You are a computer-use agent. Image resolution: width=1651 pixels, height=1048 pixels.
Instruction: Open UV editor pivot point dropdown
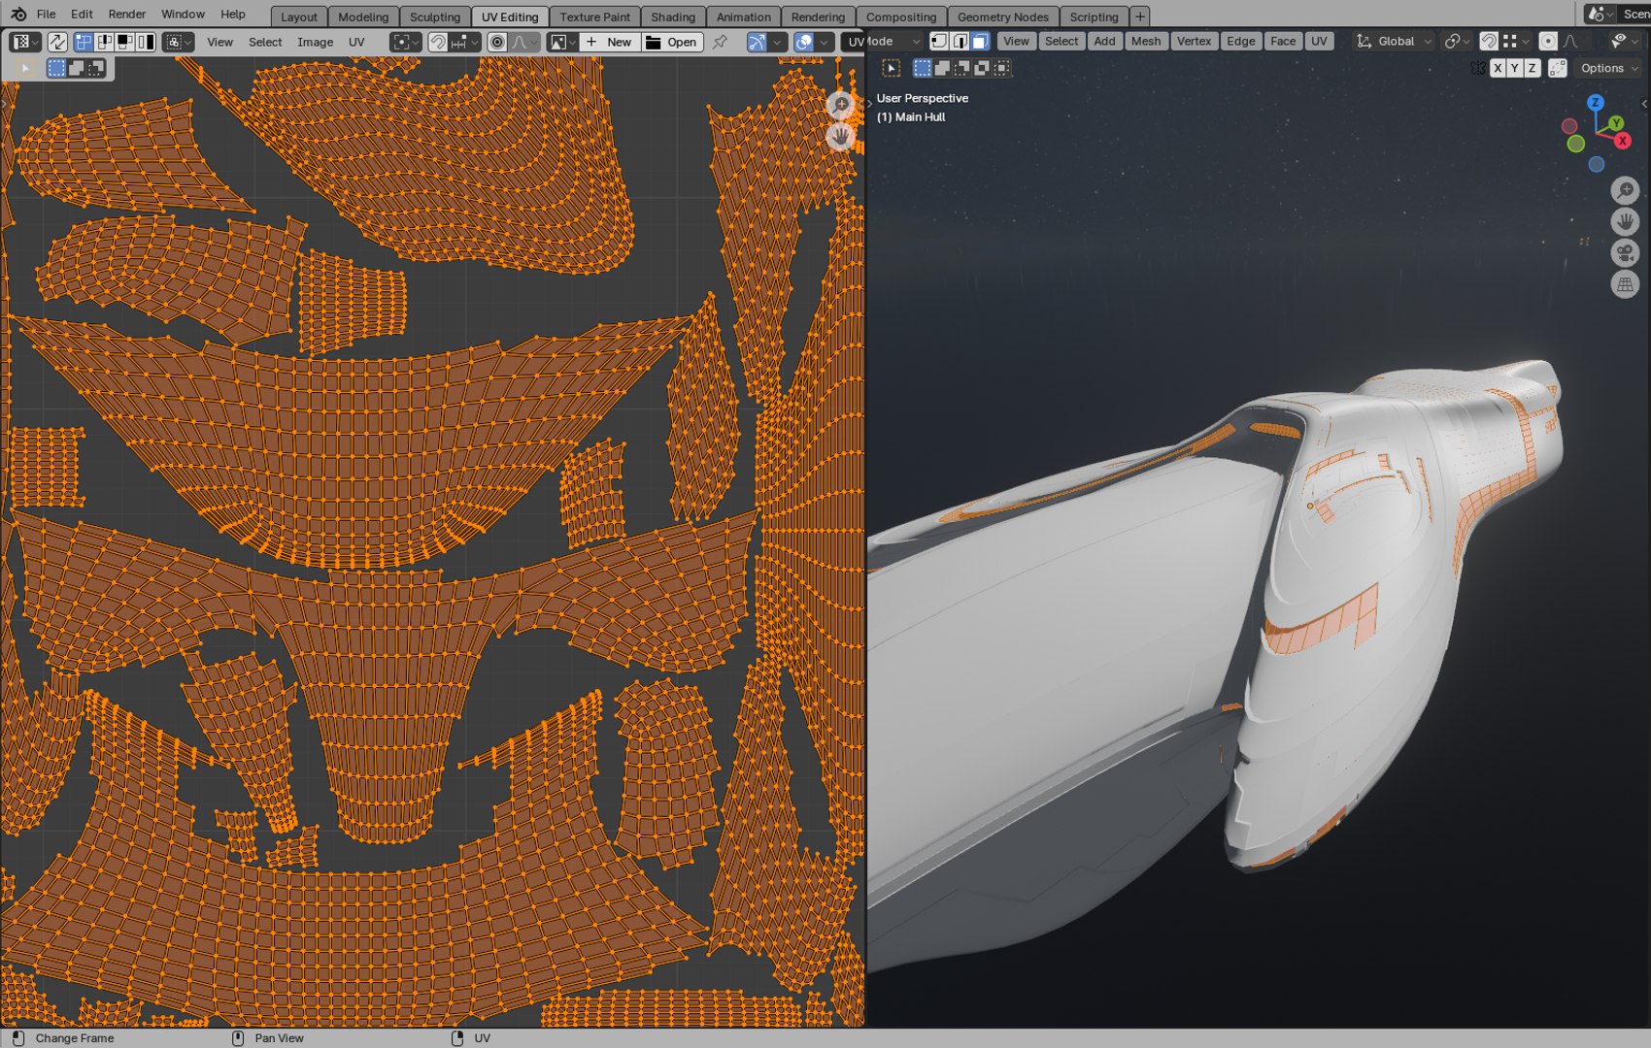405,42
